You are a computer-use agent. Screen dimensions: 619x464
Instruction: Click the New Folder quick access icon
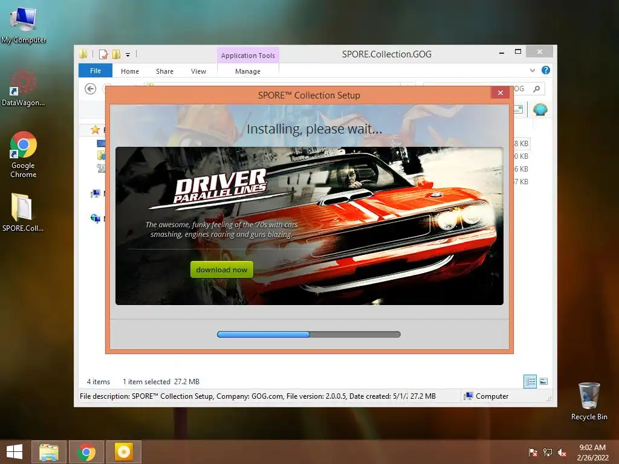click(116, 54)
